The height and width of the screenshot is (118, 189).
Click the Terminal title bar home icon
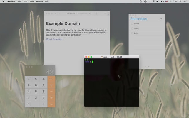[x=102, y=57]
